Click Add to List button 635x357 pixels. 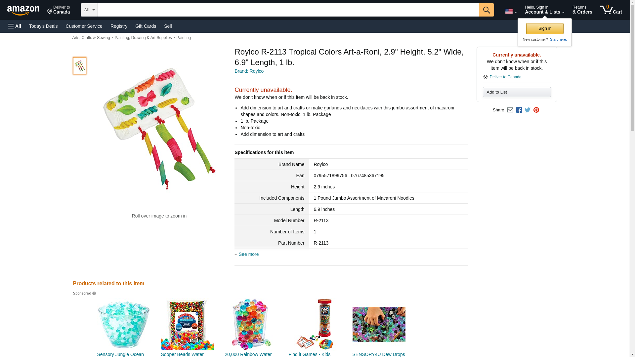(x=517, y=92)
